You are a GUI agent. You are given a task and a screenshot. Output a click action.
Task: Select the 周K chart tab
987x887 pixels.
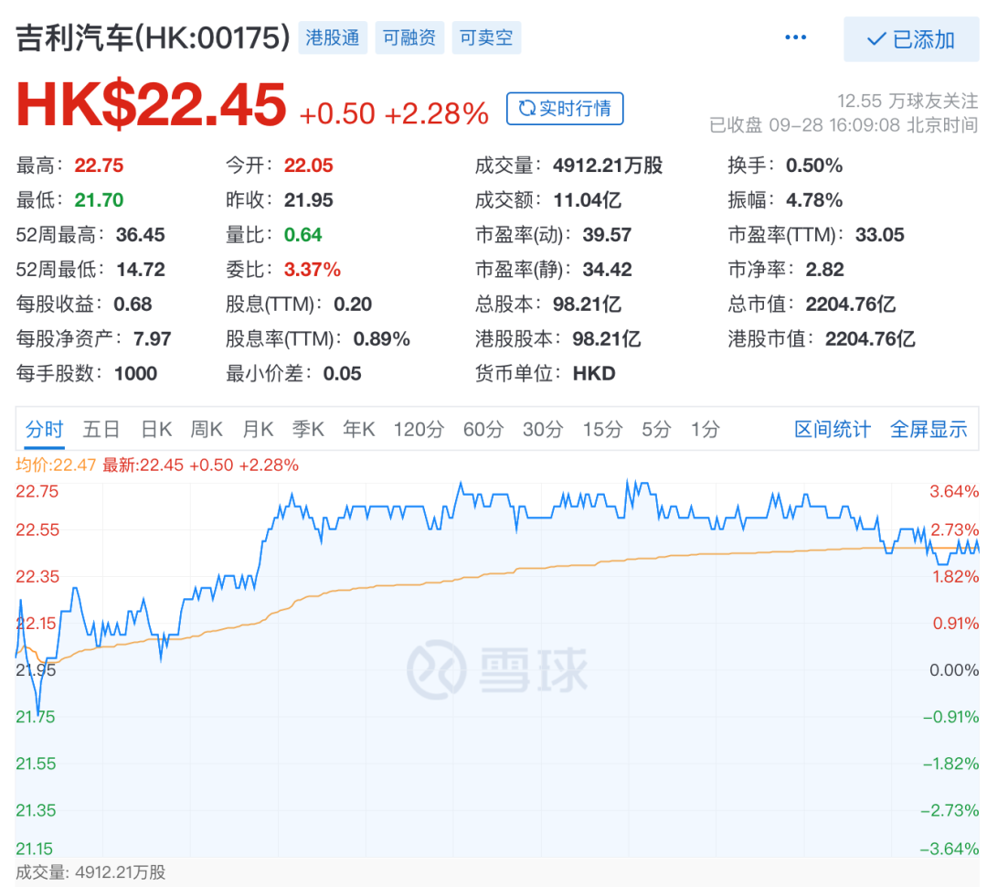[x=207, y=429]
